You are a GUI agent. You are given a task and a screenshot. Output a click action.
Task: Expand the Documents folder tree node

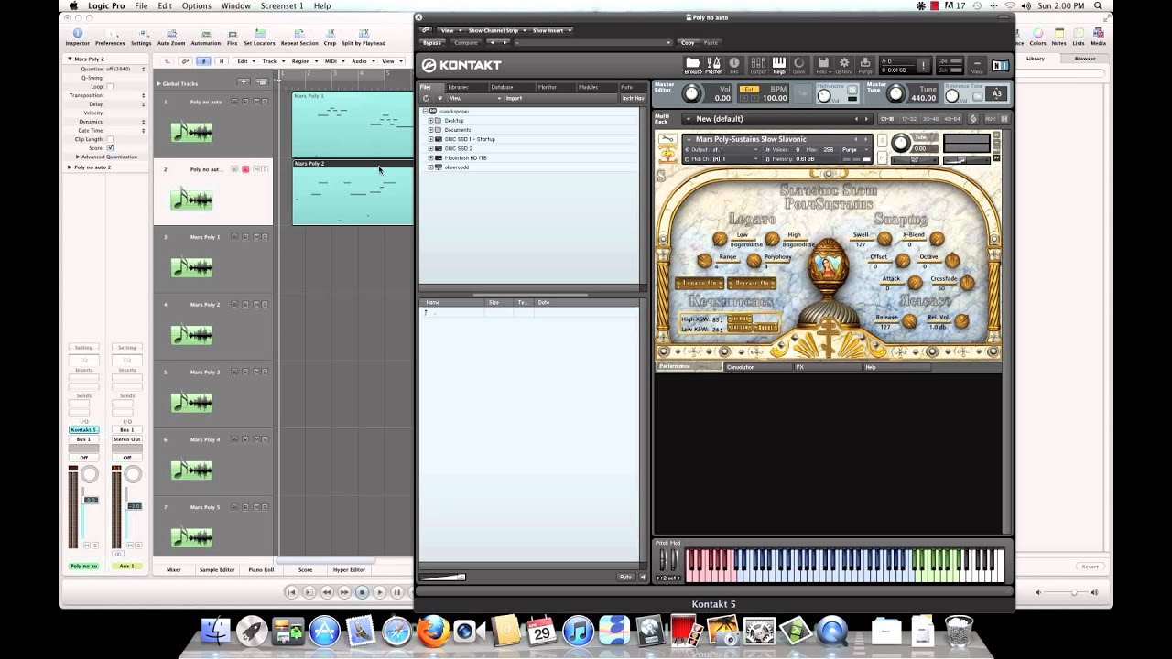[430, 130]
